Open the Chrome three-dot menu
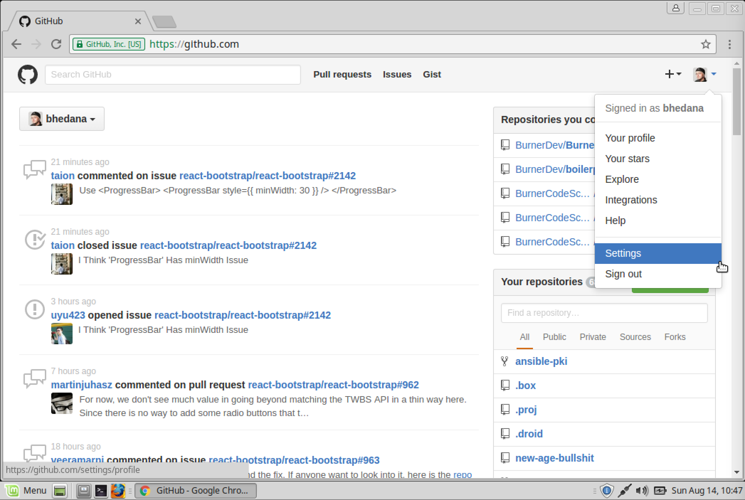 730,44
